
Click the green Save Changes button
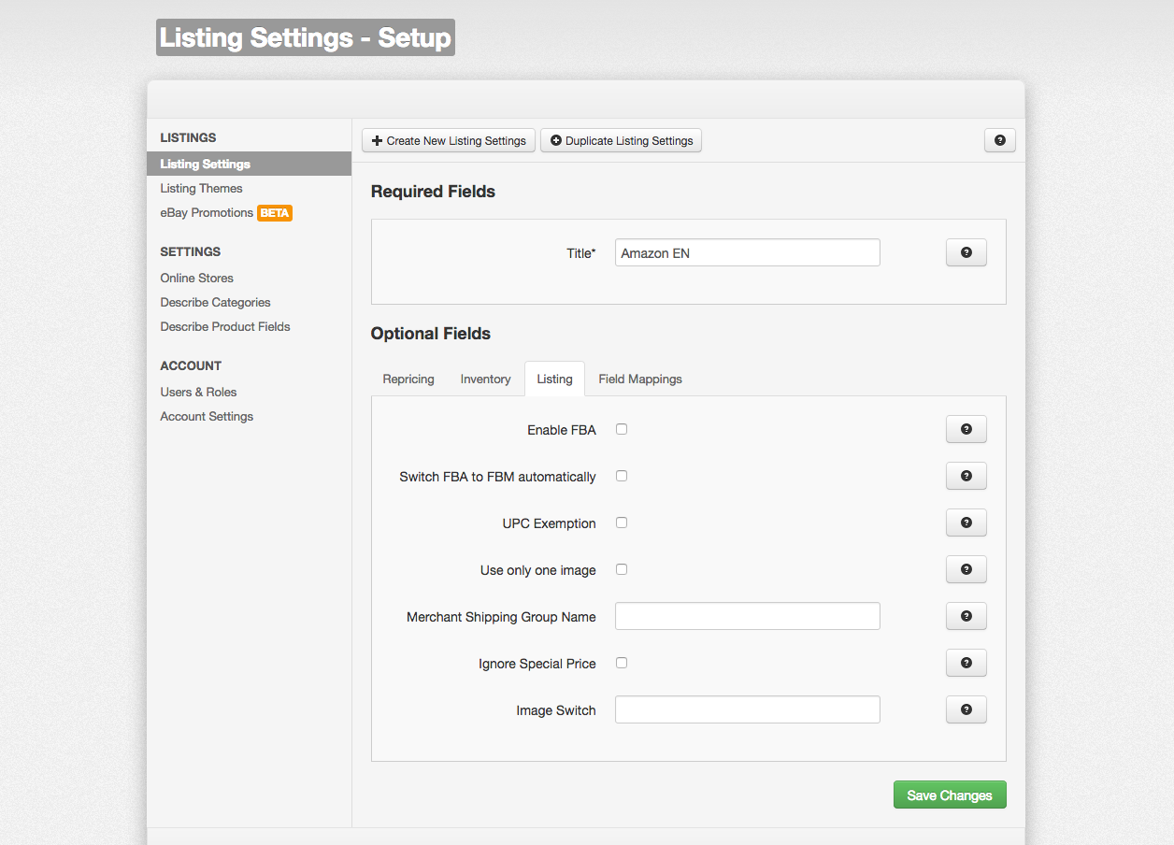pos(950,795)
